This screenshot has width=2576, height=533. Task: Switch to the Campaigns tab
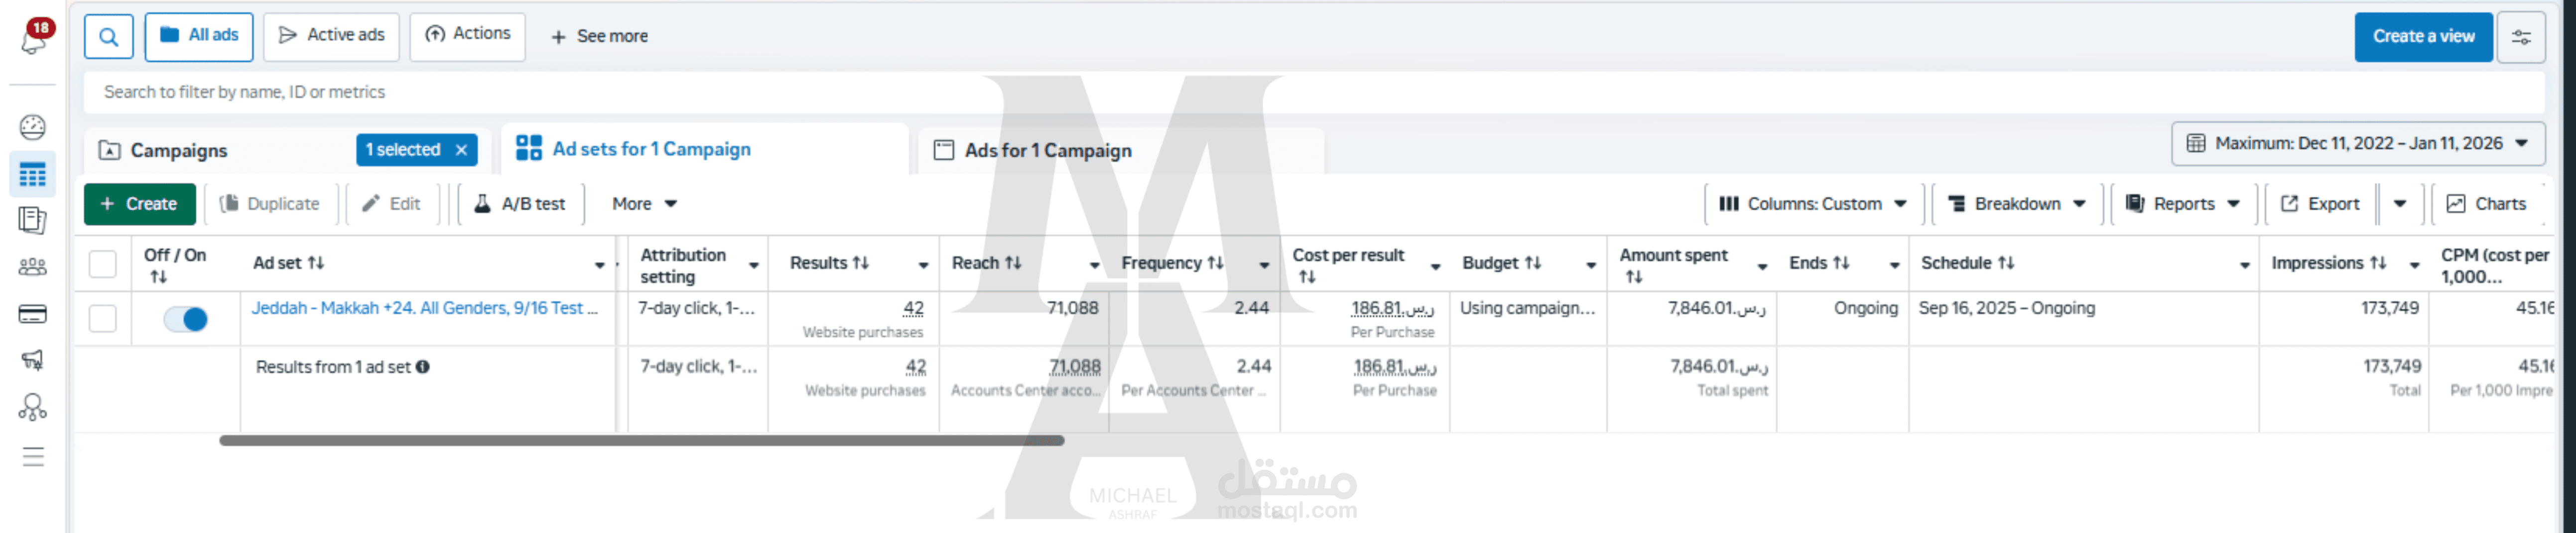click(179, 151)
